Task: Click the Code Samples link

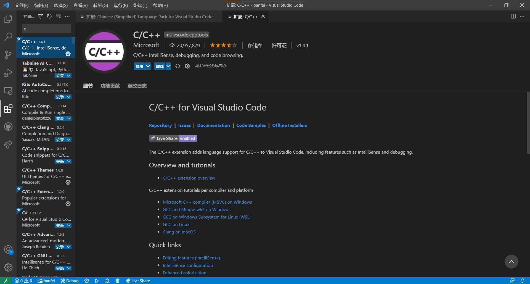Action: coord(251,125)
